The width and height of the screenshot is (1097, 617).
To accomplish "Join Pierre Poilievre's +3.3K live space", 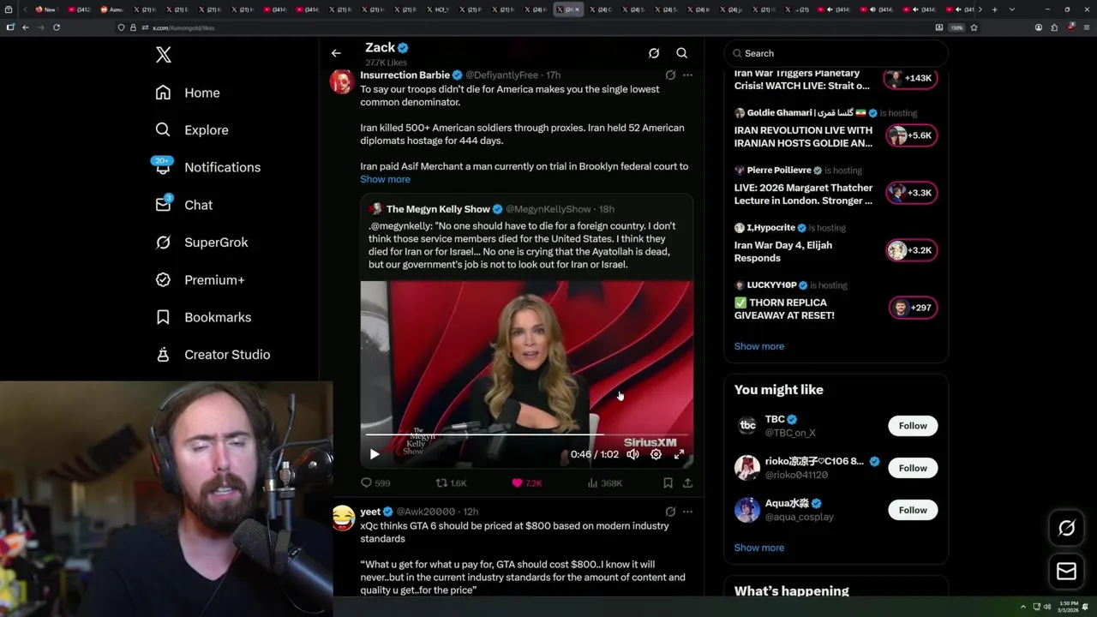I will [912, 193].
